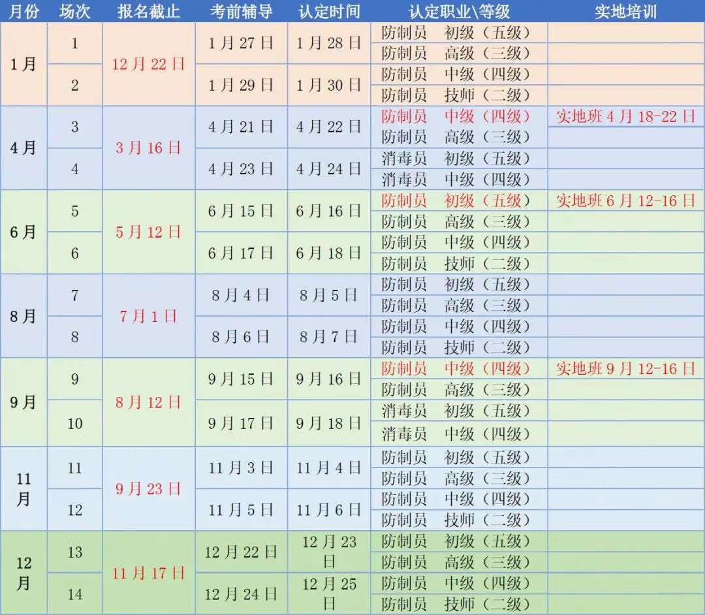This screenshot has height=615, width=705.
Task: Select the 1月30日 certification date cell
Action: click(329, 85)
